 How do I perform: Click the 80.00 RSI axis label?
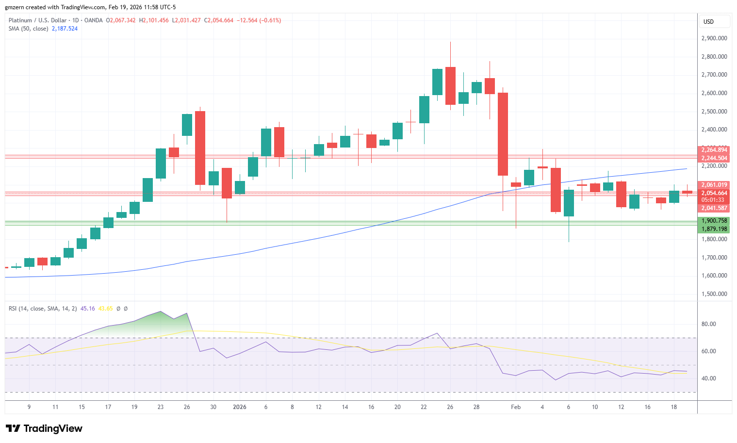[709, 324]
